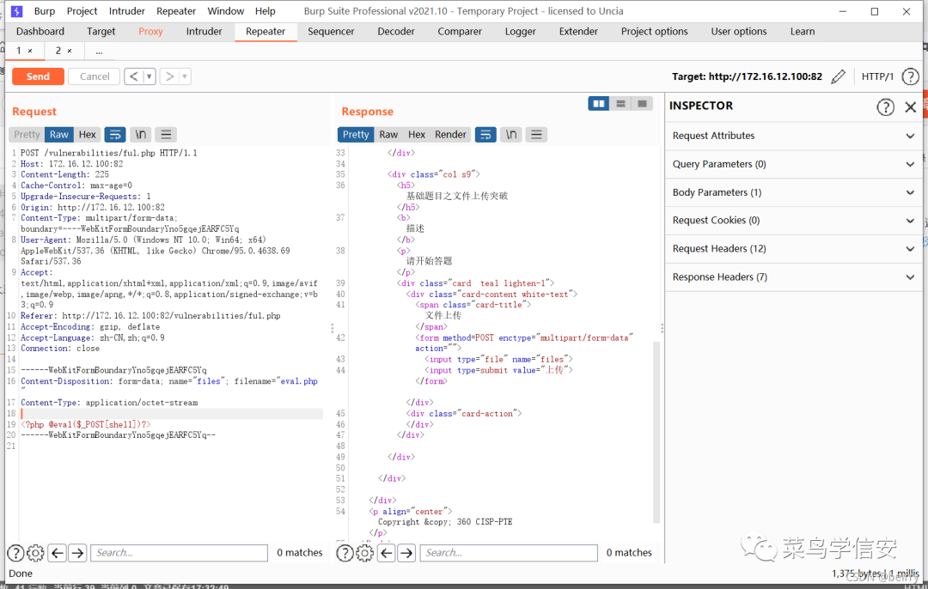The width and height of the screenshot is (928, 589).
Task: Focus the Request search field
Action: pos(180,553)
